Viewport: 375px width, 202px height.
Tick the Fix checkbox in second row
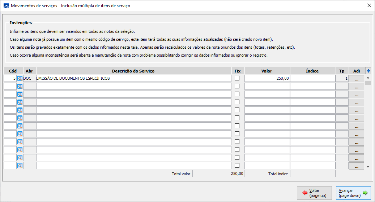tap(237, 86)
